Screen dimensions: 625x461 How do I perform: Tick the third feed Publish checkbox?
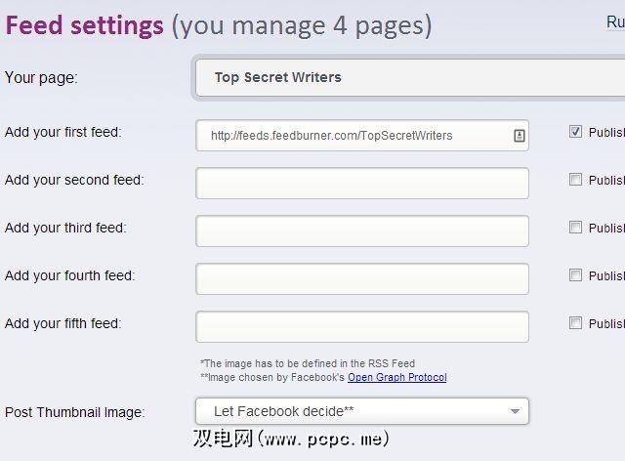click(x=575, y=228)
